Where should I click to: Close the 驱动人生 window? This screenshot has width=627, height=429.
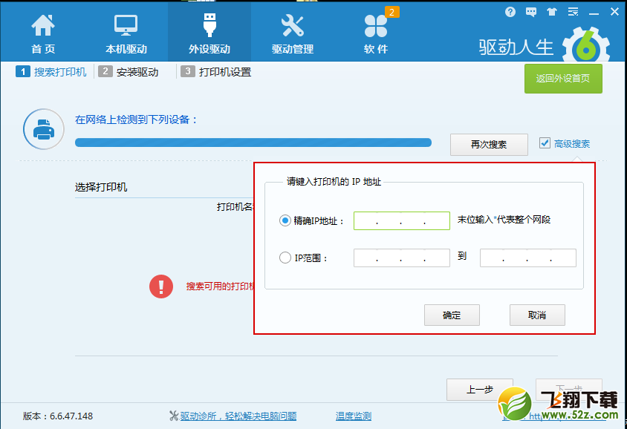point(614,12)
